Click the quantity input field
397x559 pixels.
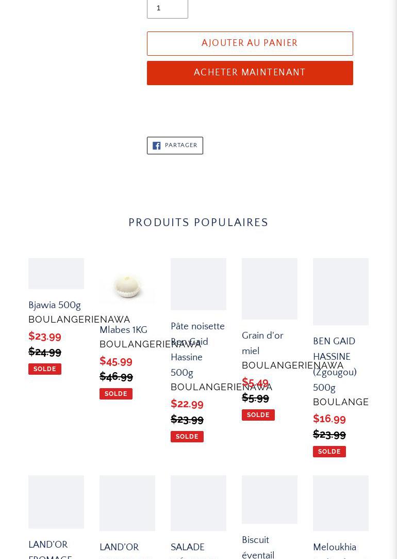(x=167, y=8)
